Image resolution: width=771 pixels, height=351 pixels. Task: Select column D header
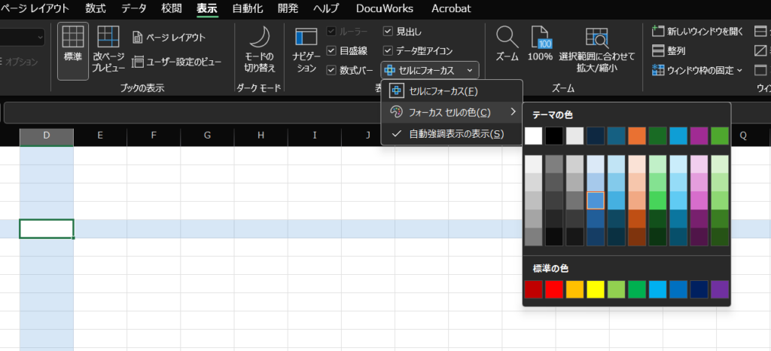(x=47, y=136)
